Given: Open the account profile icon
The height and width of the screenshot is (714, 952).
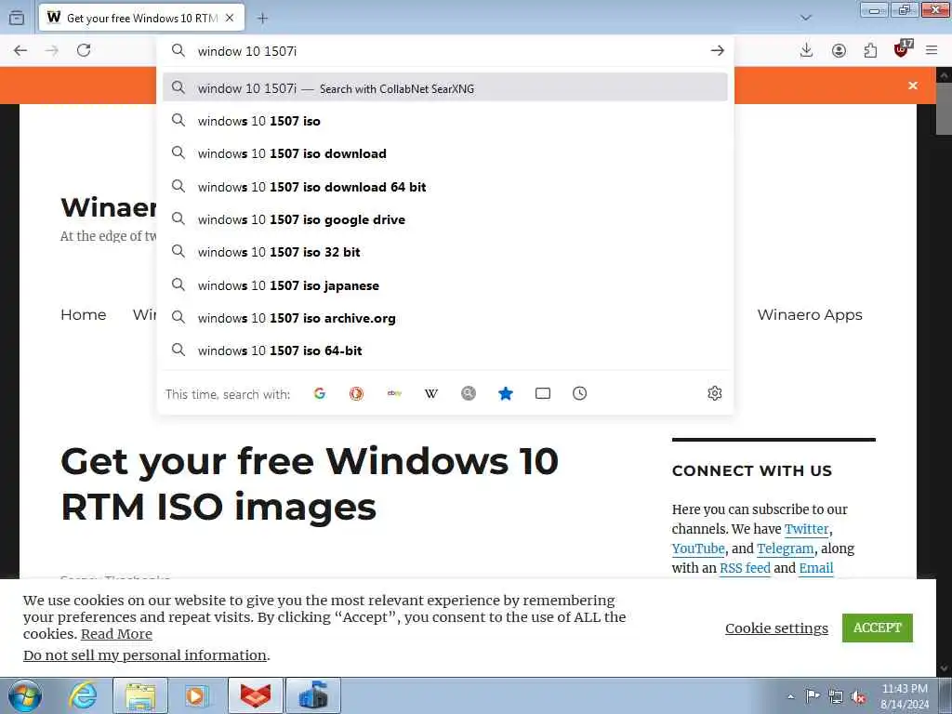Looking at the screenshot, I should [839, 50].
